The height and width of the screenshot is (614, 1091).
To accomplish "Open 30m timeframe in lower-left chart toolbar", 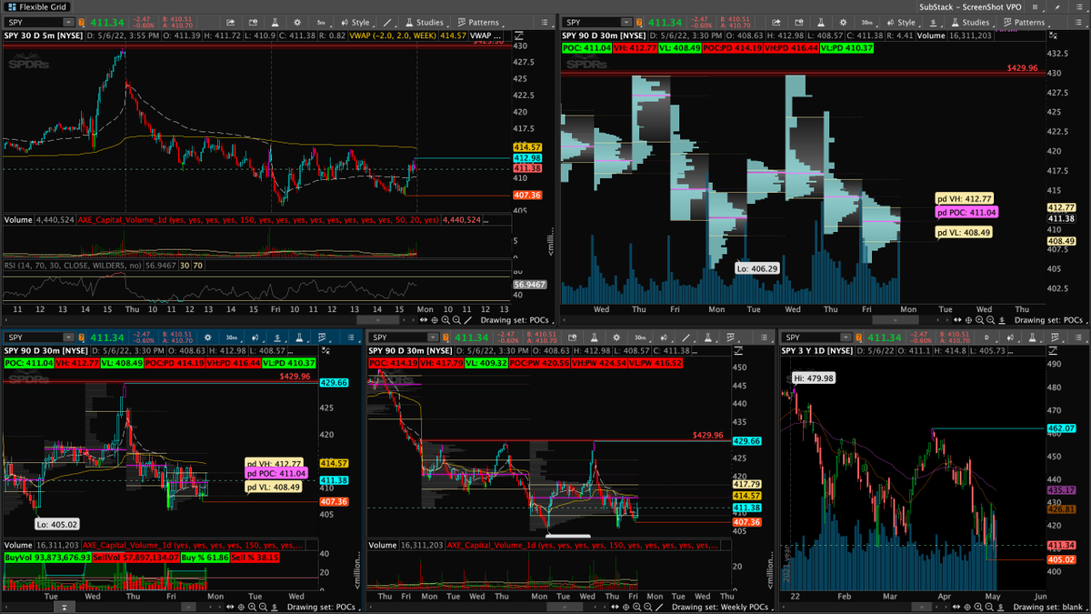I will pyautogui.click(x=232, y=337).
